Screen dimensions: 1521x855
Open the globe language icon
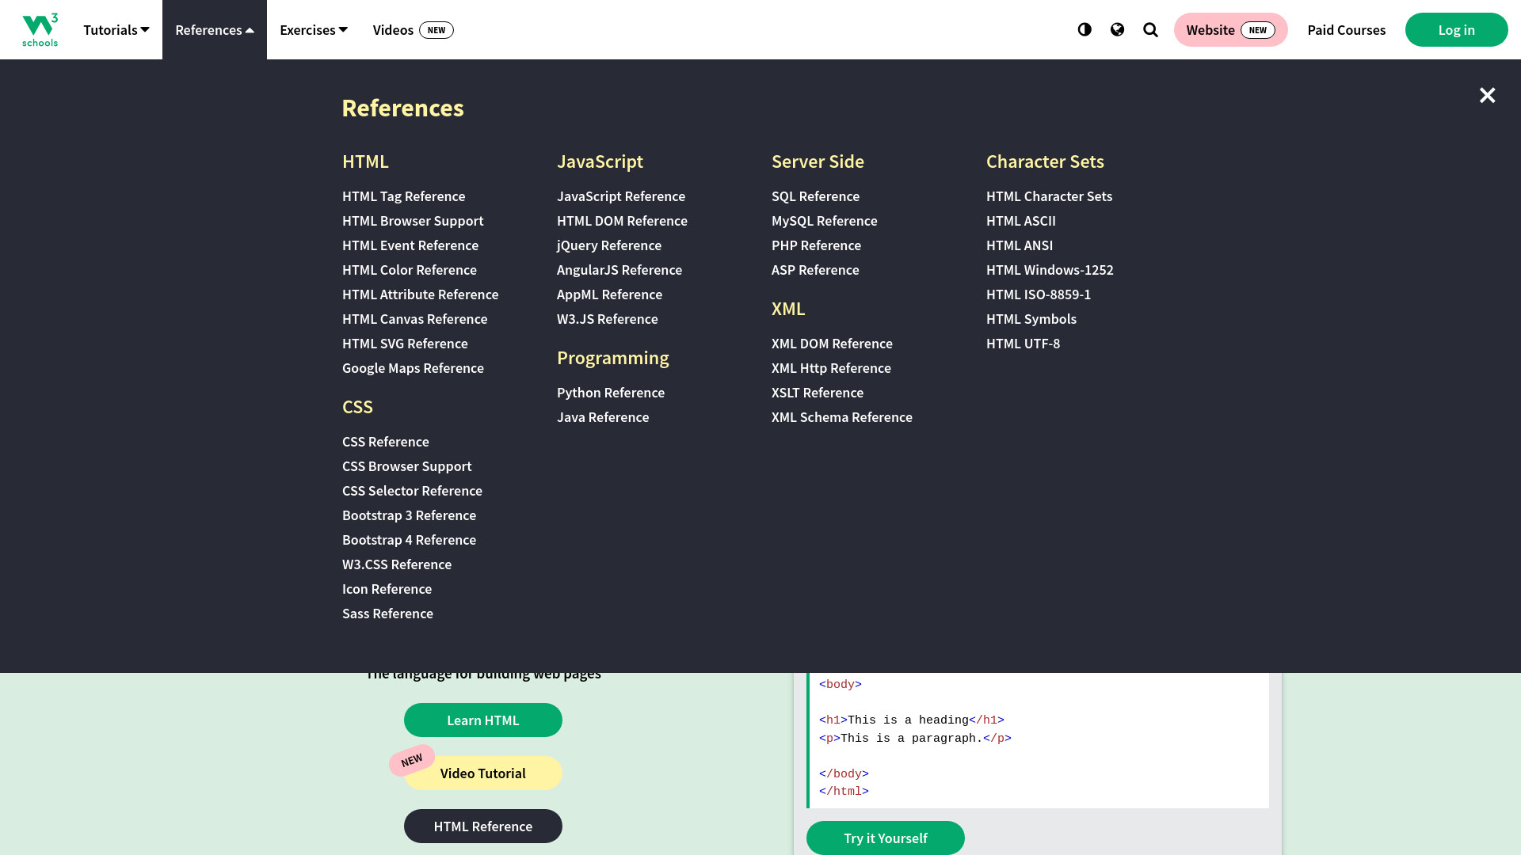coord(1117,30)
